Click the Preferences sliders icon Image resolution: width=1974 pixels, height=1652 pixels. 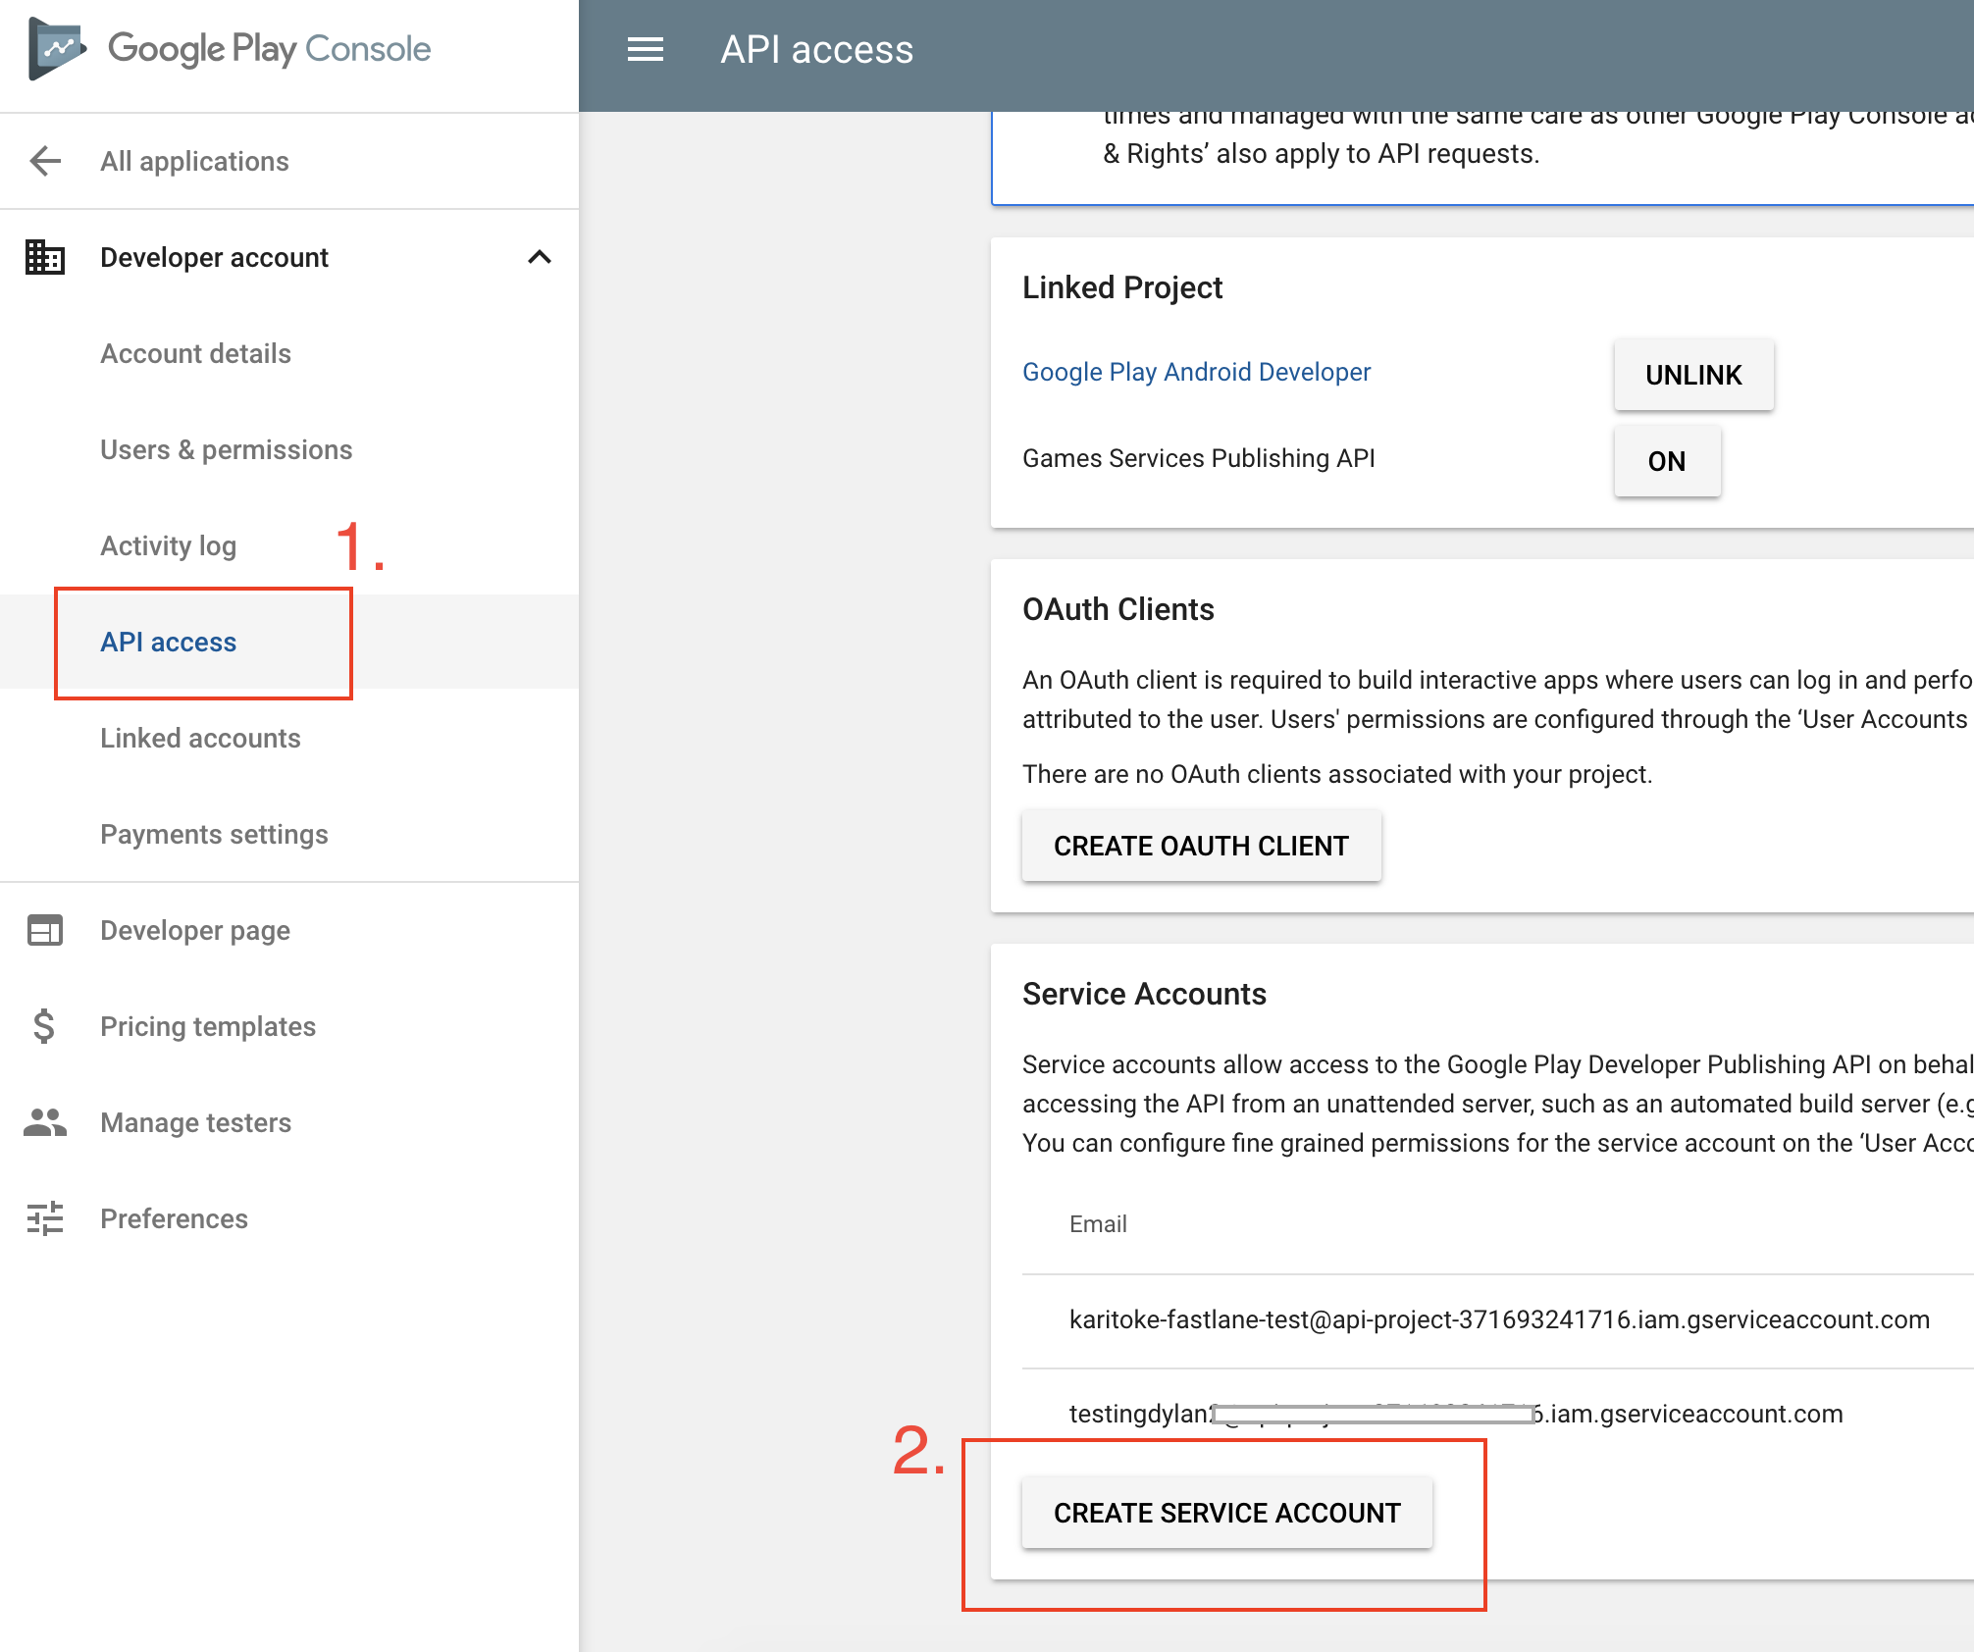tap(42, 1216)
